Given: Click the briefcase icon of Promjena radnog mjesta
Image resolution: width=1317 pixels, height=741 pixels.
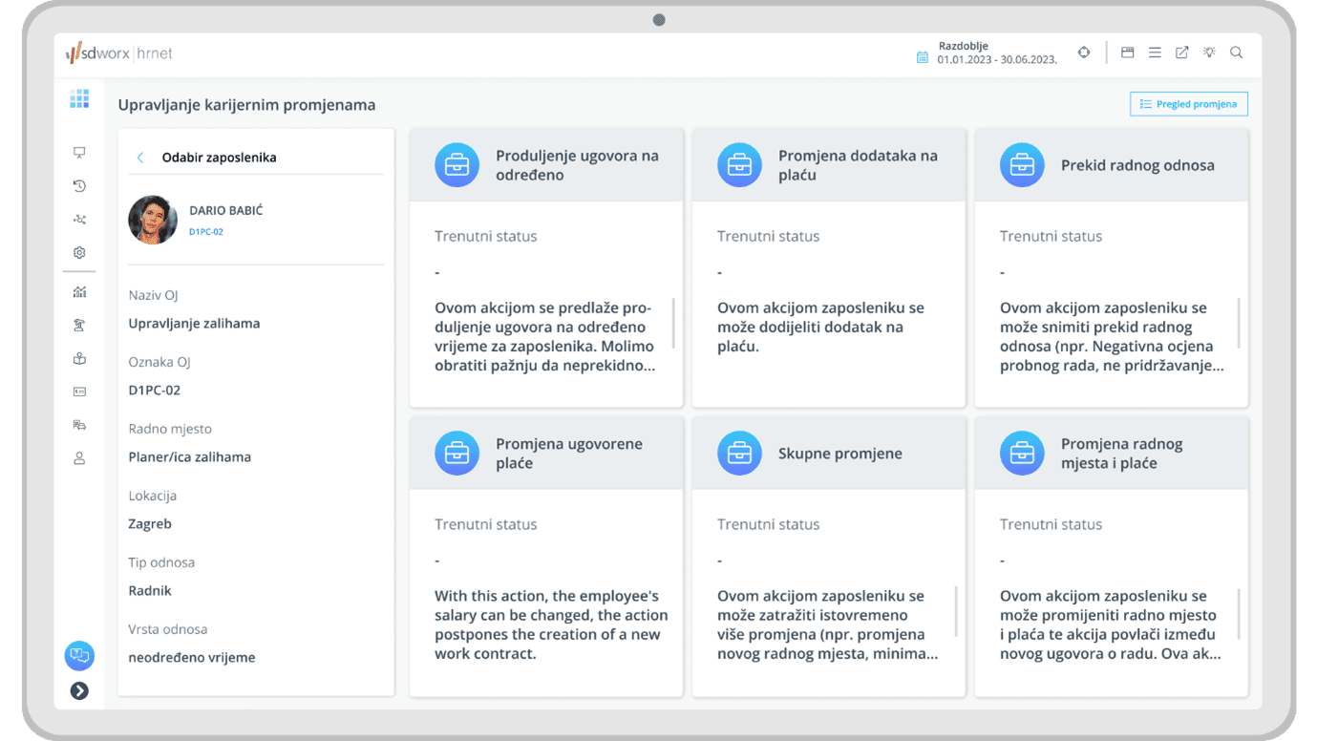Looking at the screenshot, I should pos(1022,454).
